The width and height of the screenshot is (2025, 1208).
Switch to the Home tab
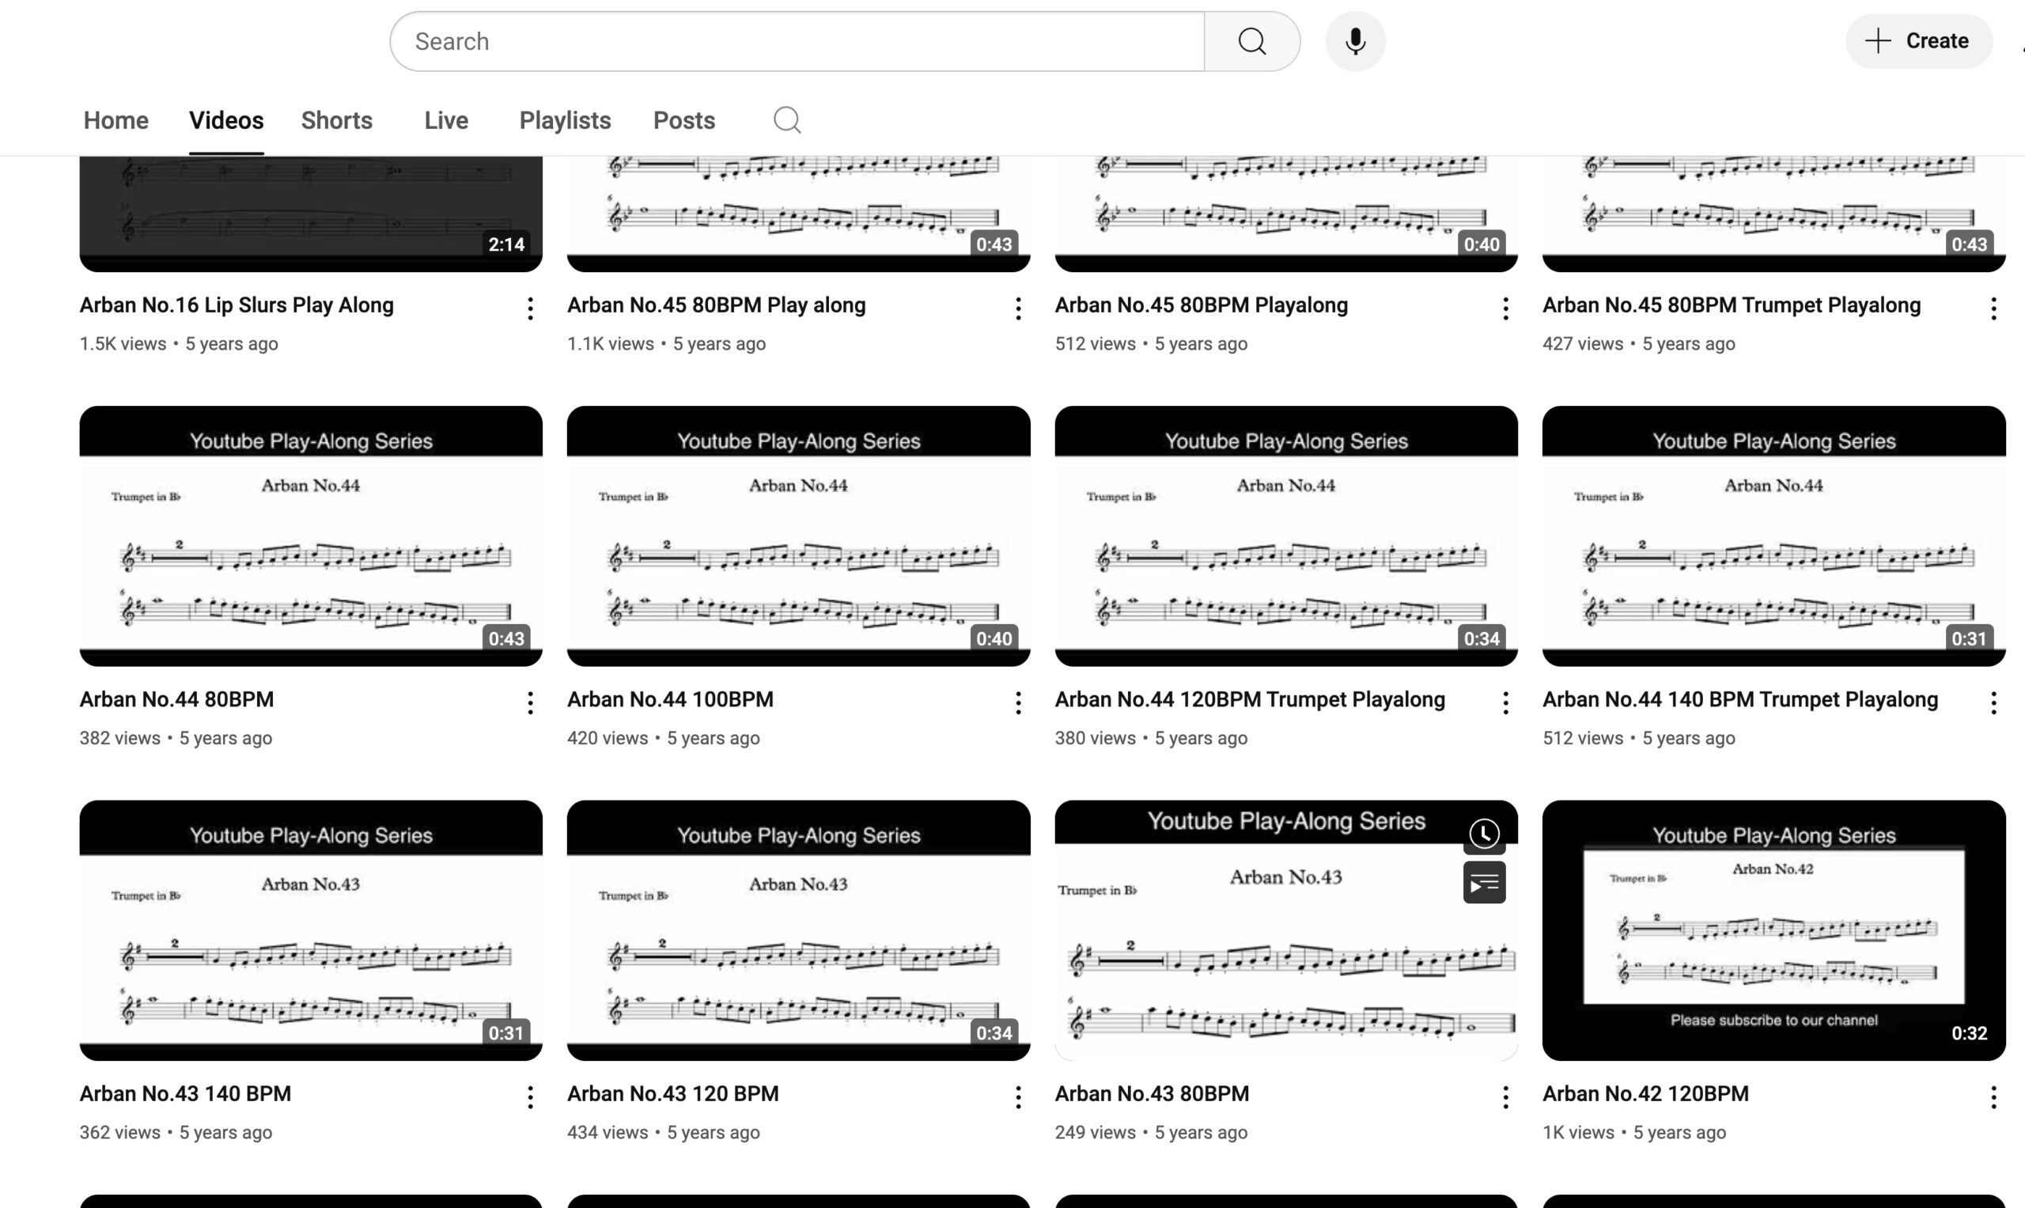[x=115, y=120]
